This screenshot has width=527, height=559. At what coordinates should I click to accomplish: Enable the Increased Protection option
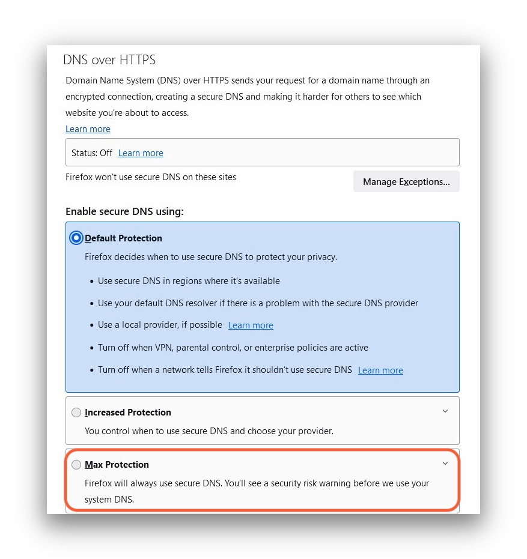coord(76,412)
